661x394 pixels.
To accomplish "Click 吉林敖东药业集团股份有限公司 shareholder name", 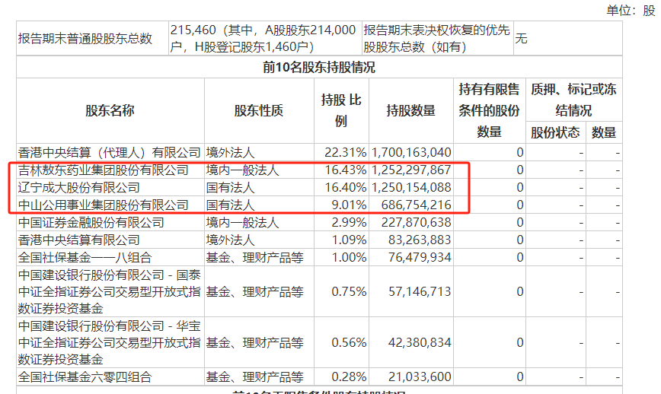I will (x=104, y=170).
